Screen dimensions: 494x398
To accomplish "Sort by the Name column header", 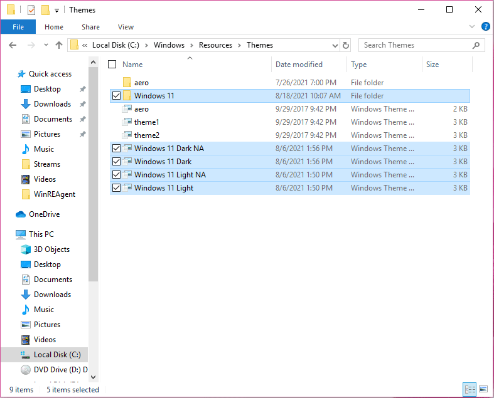I will tap(132, 65).
